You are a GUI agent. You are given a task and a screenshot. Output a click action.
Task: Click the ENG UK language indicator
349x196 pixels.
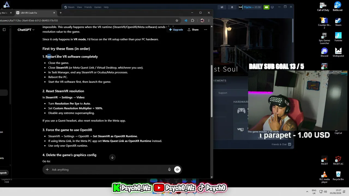pyautogui.click(x=314, y=191)
